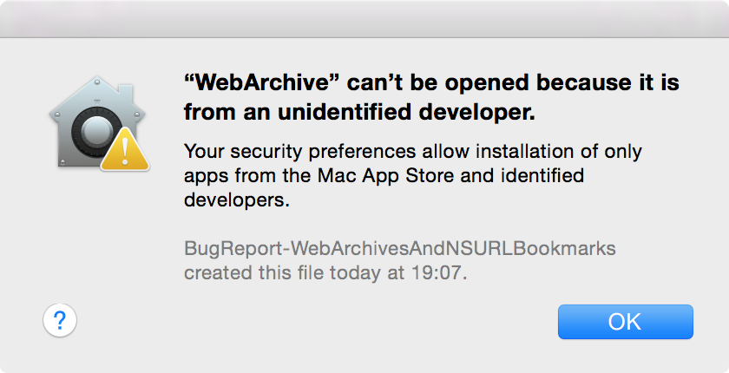The width and height of the screenshot is (729, 373).
Task: Click the BugReport-WebArchivesAndNSURLBookmarks gray text
Action: click(400, 248)
